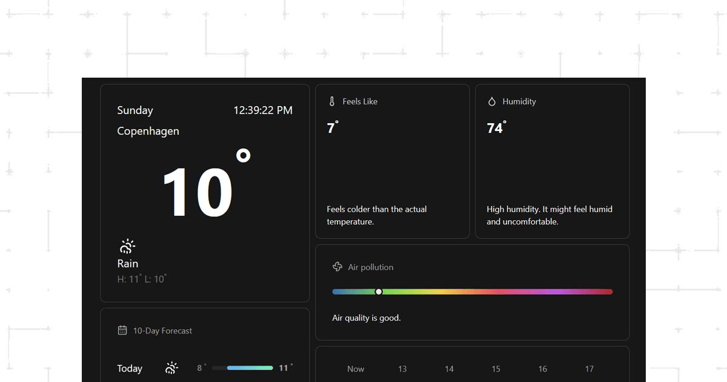Click the droplet icon beside Humidity
Viewport: 727px width, 382px height.
tap(492, 102)
